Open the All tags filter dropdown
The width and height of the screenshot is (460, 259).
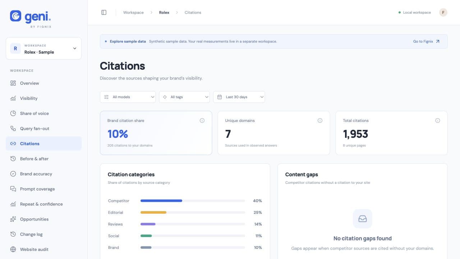coord(184,97)
